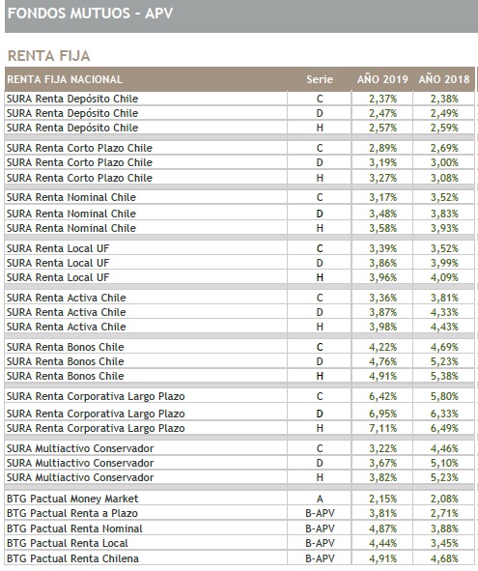Viewport: 478px width, 571px height.
Task: Select SURA Renta Bonos Chile series C
Action: [x=239, y=347]
